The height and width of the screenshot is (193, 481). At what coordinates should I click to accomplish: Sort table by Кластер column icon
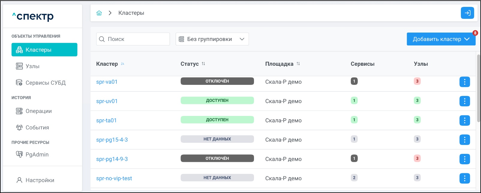pyautogui.click(x=123, y=64)
